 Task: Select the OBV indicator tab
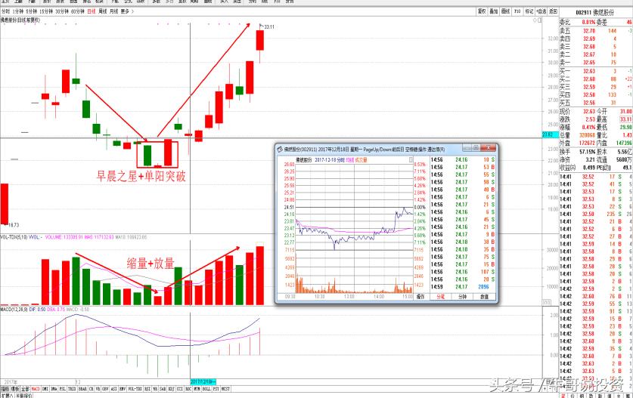click(x=105, y=389)
